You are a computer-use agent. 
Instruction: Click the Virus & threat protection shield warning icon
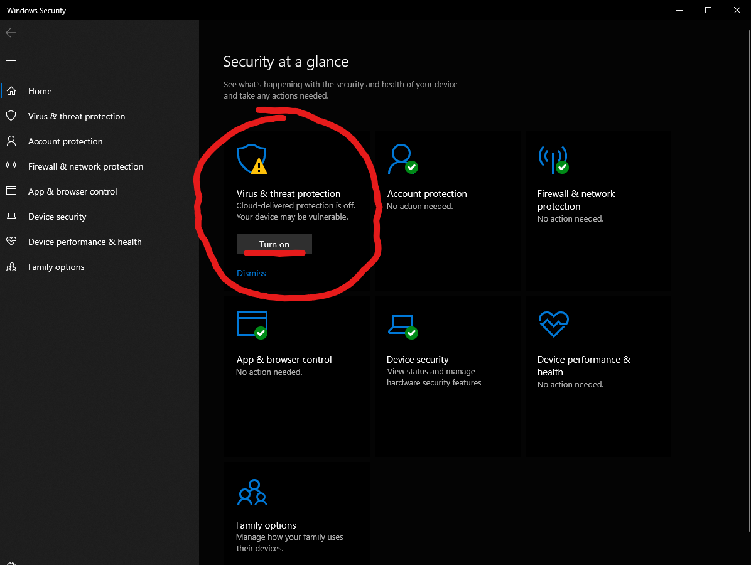coord(252,159)
